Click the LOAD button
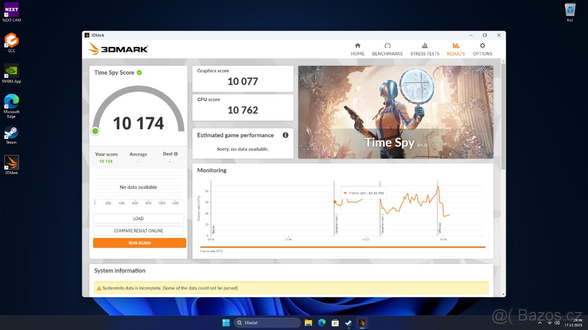 (x=139, y=218)
